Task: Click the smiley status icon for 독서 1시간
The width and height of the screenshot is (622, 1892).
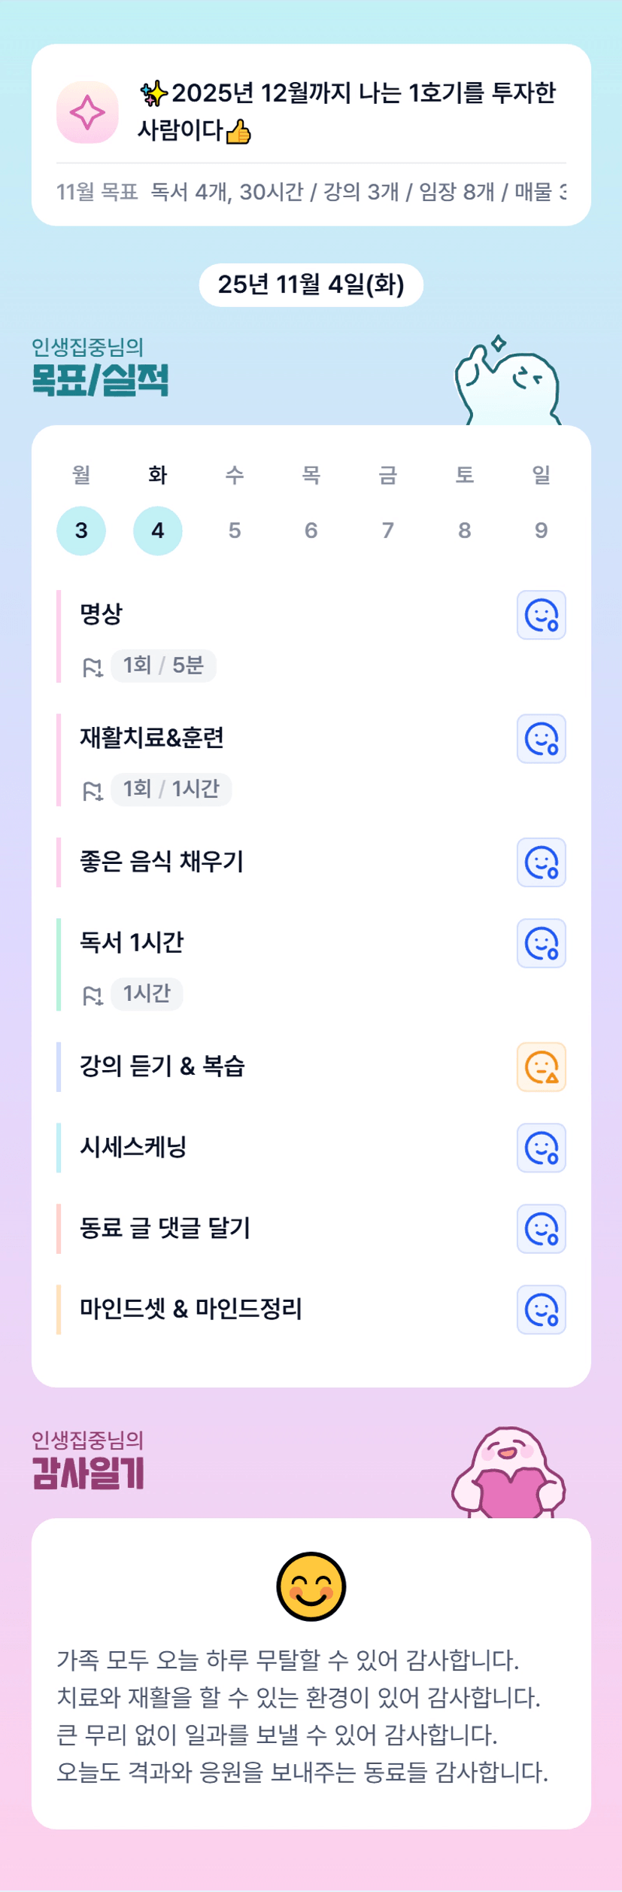Action: (x=541, y=943)
